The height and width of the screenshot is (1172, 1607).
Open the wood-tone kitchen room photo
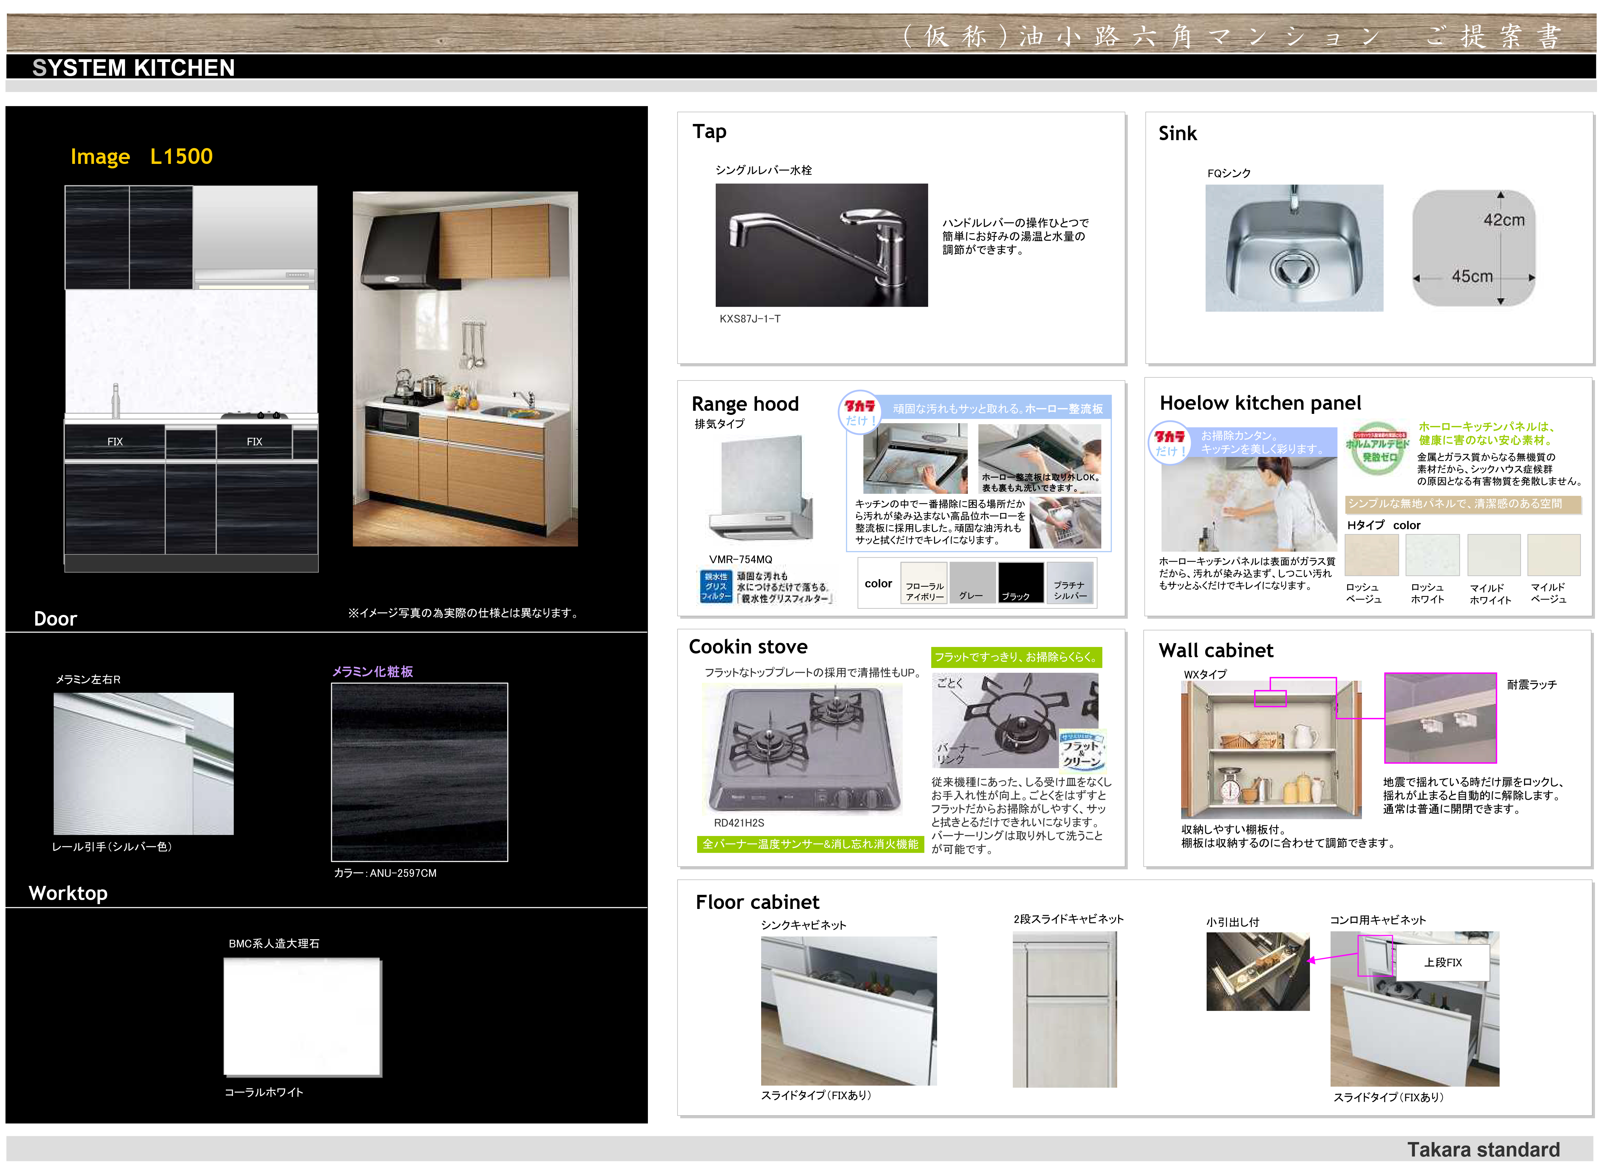[465, 369]
